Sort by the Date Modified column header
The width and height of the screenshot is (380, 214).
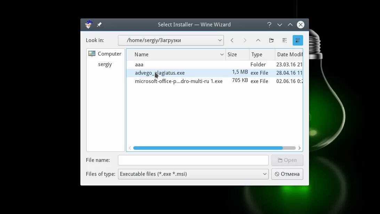point(289,55)
